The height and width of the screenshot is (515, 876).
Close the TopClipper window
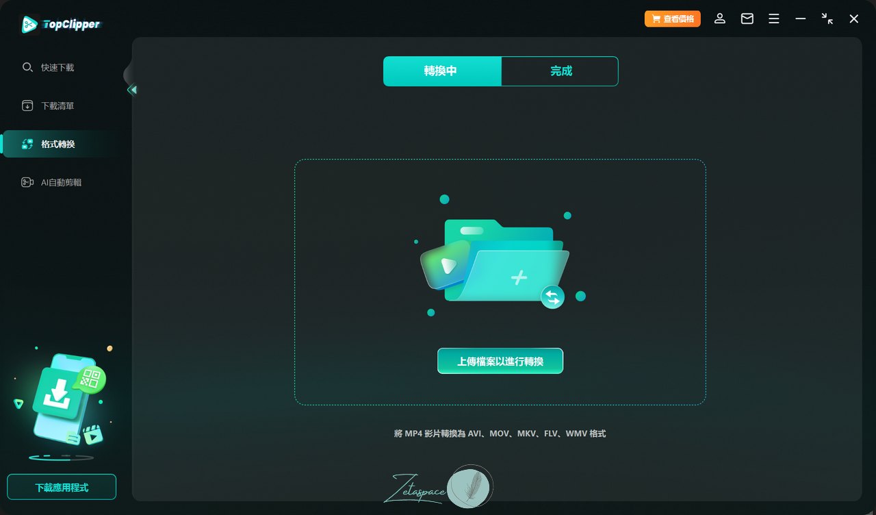854,19
